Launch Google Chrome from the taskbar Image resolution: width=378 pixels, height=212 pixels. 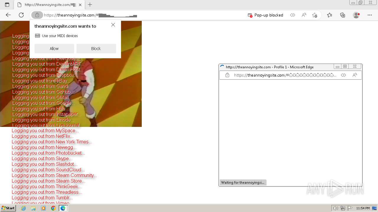[x=53, y=208]
